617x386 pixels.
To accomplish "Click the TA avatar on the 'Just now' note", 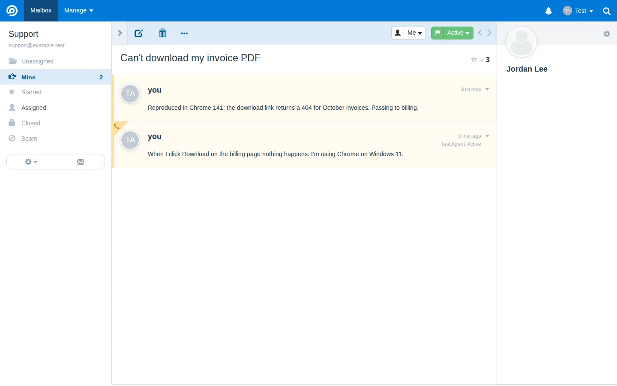I will click(130, 93).
